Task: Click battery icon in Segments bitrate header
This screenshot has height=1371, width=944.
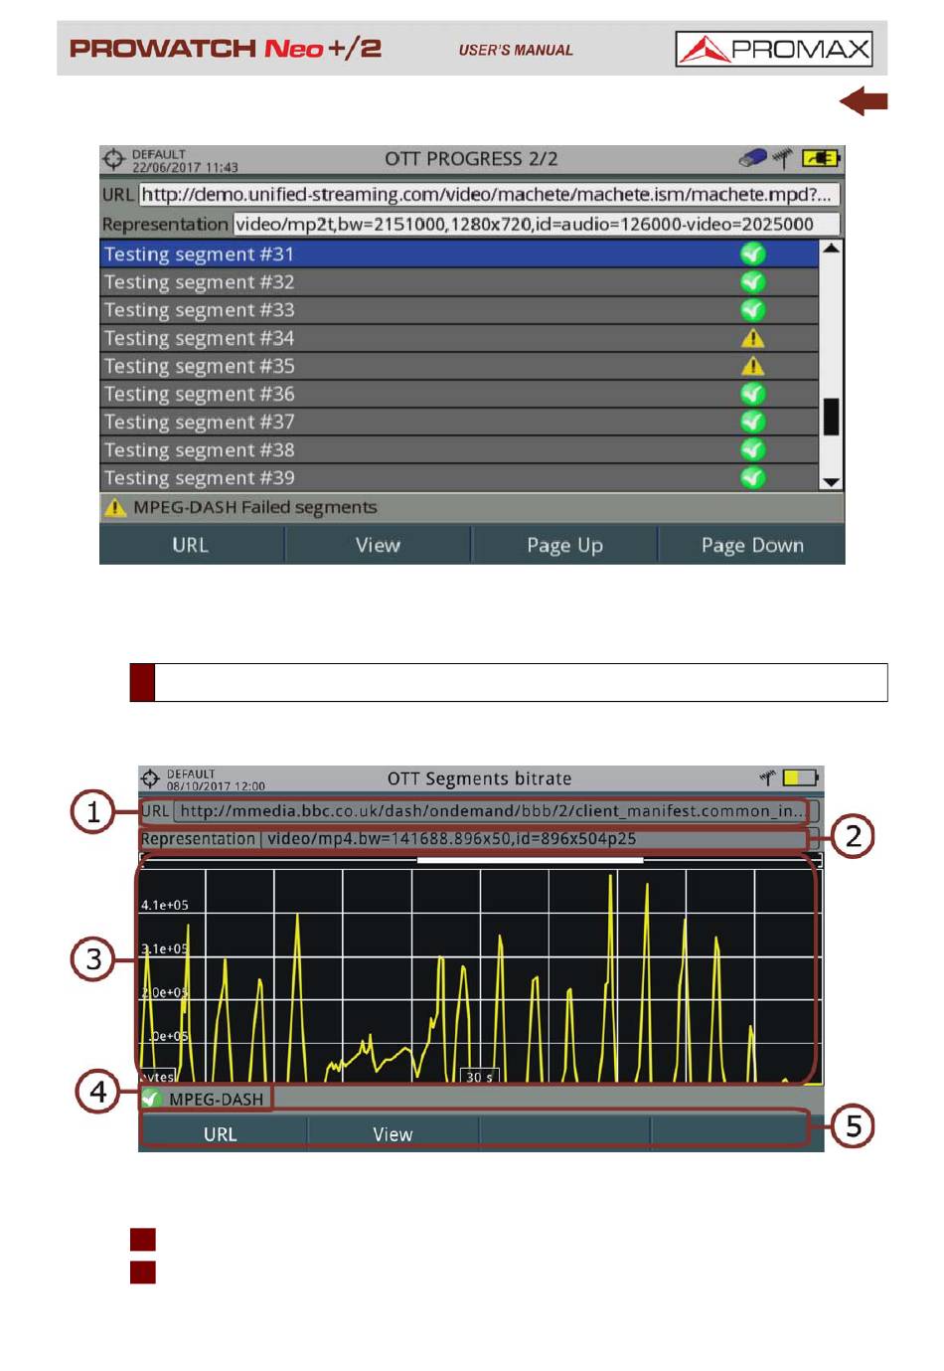Action: point(801,777)
